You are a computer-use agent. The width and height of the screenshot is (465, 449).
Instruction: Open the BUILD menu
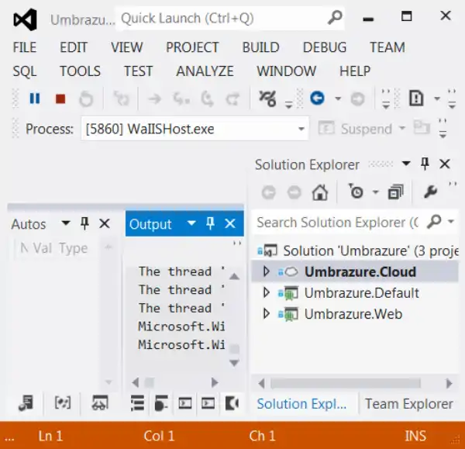coord(261,47)
